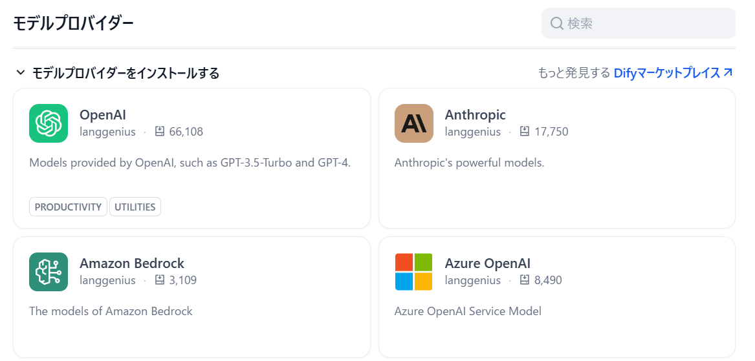Screen dimensions: 755x361
Task: Click install count icon beside 8,490
Action: pos(525,280)
